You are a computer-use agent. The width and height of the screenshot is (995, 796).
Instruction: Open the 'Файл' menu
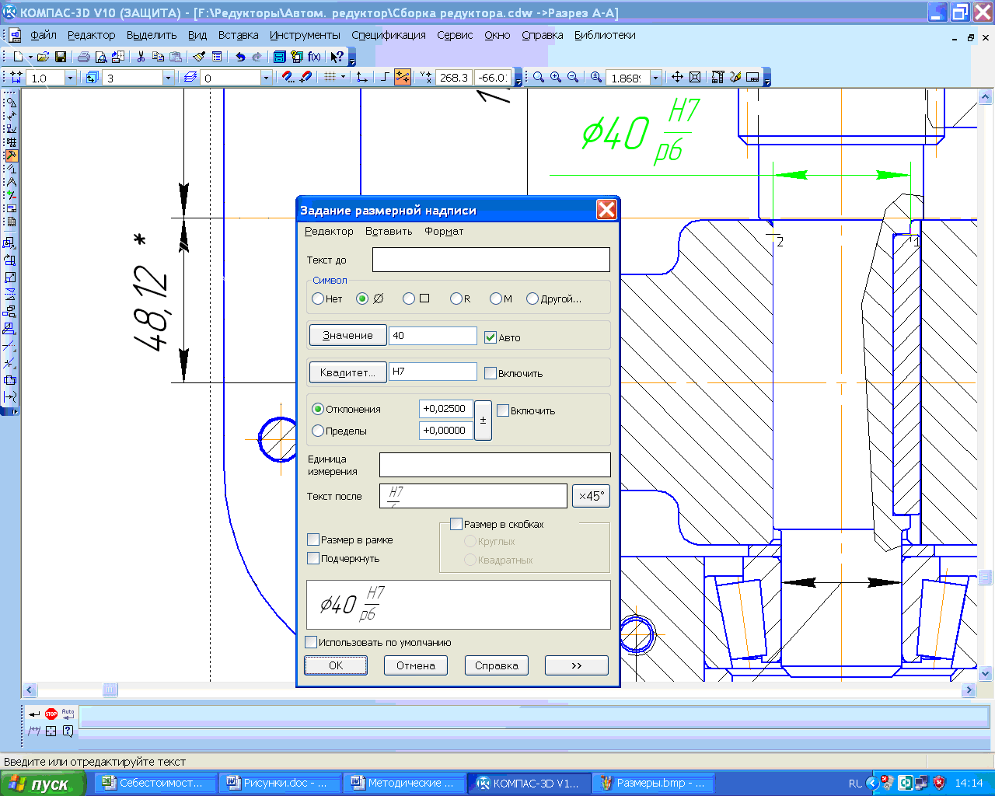(x=44, y=35)
